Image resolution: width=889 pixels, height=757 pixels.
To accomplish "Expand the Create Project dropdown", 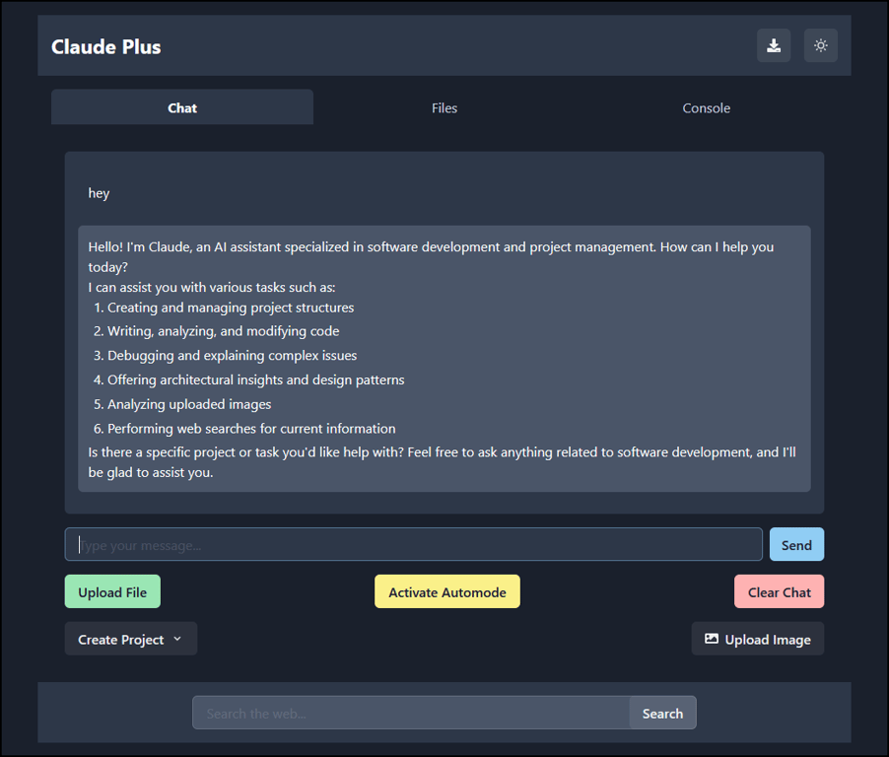I will 131,639.
